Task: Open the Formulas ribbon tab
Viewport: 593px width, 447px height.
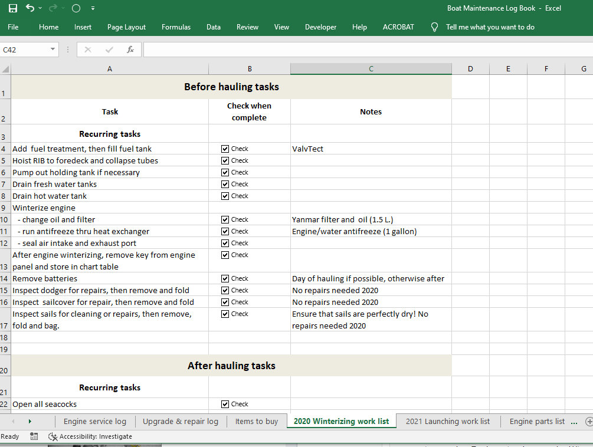Action: click(176, 27)
